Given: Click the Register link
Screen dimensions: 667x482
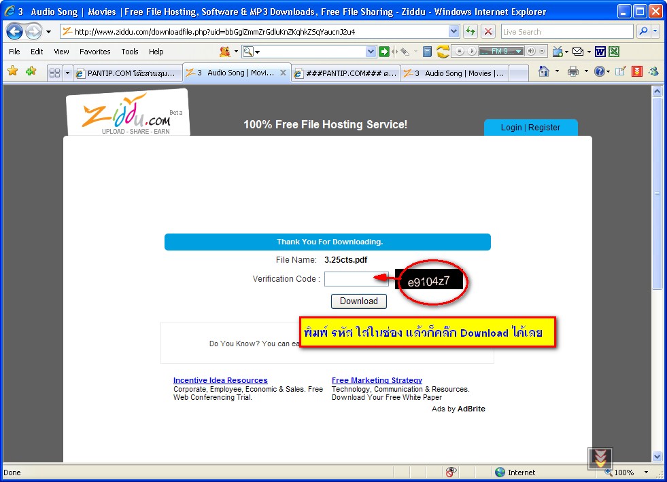Looking at the screenshot, I should pyautogui.click(x=544, y=128).
